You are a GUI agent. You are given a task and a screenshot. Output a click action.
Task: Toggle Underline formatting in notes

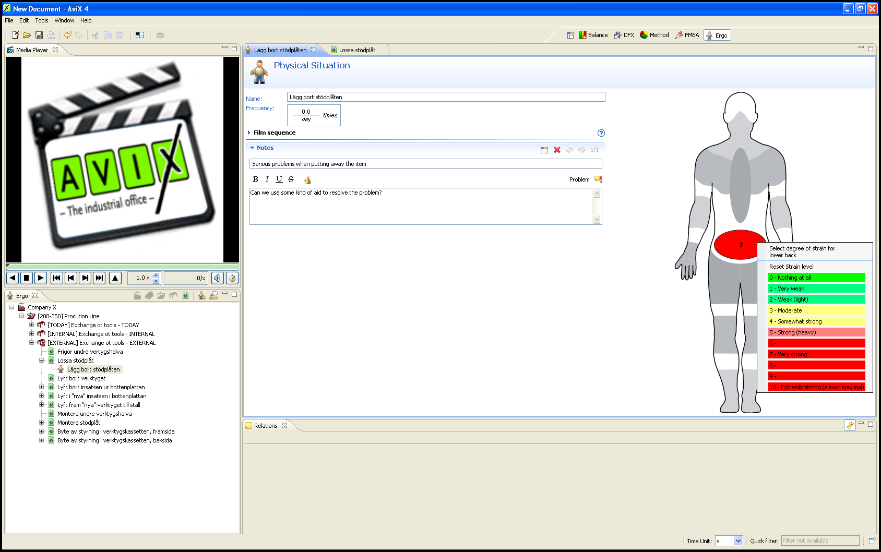[x=279, y=179]
